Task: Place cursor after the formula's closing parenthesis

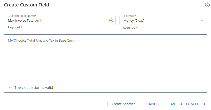Action: 75,40
